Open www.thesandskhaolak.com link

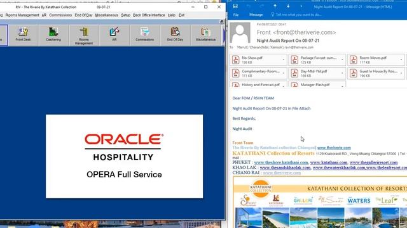(x=285, y=168)
